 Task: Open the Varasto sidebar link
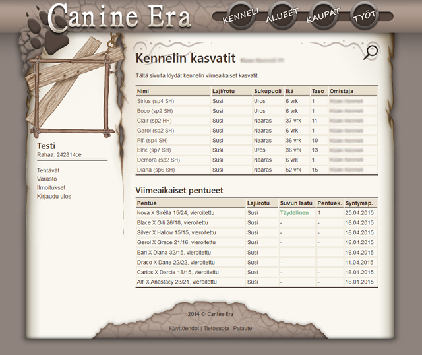point(47,179)
